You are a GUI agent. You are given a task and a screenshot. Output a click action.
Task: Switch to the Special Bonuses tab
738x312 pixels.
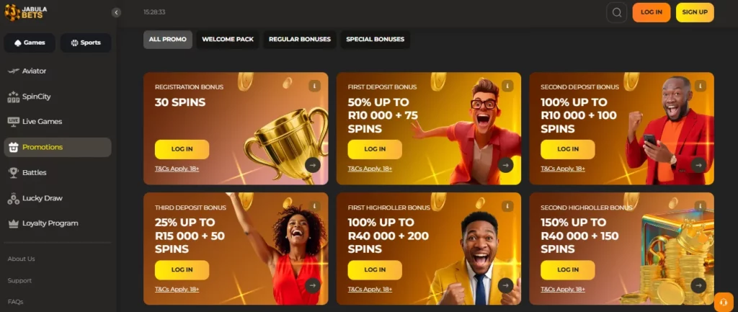point(375,40)
